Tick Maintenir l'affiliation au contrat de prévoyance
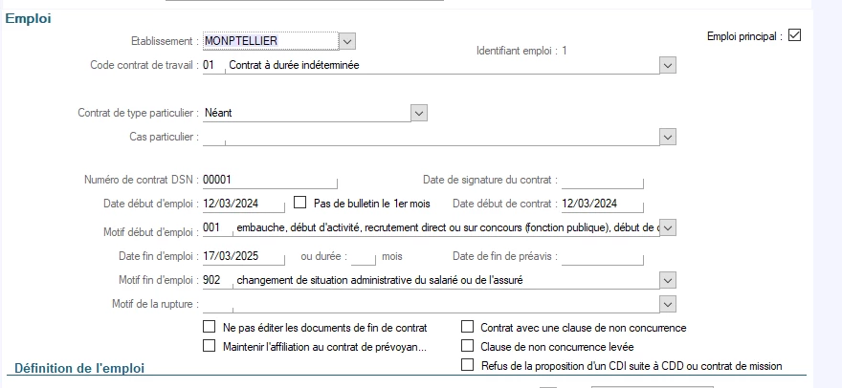 click(x=210, y=346)
